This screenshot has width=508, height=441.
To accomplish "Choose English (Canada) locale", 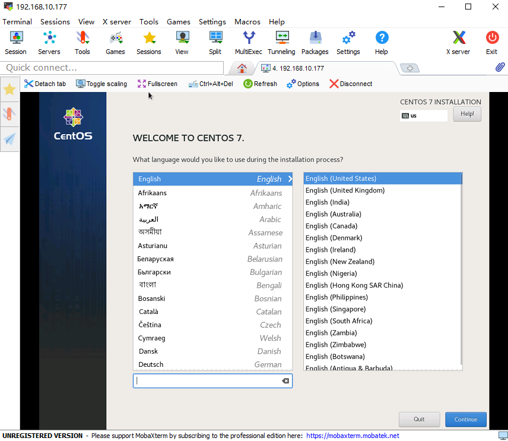I will [382, 226].
